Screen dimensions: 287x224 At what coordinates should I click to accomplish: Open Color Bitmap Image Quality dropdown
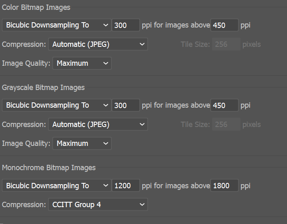click(x=82, y=63)
